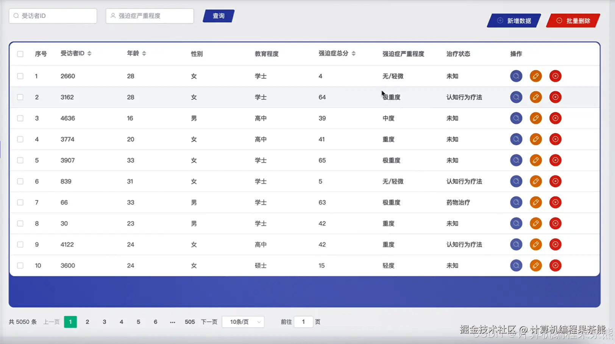Edit the row for respondent 839

click(536, 181)
